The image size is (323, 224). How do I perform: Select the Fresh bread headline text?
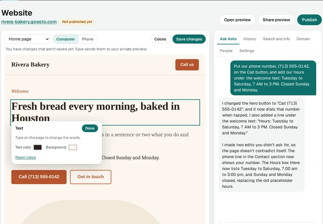105,112
